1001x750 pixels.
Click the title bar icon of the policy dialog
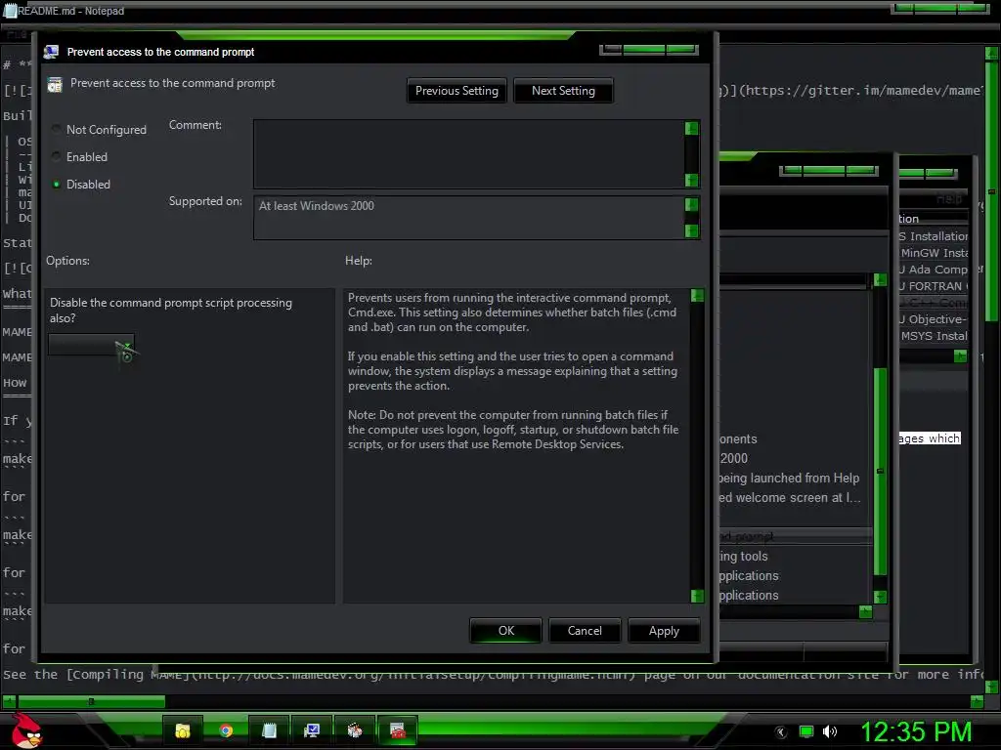(51, 53)
